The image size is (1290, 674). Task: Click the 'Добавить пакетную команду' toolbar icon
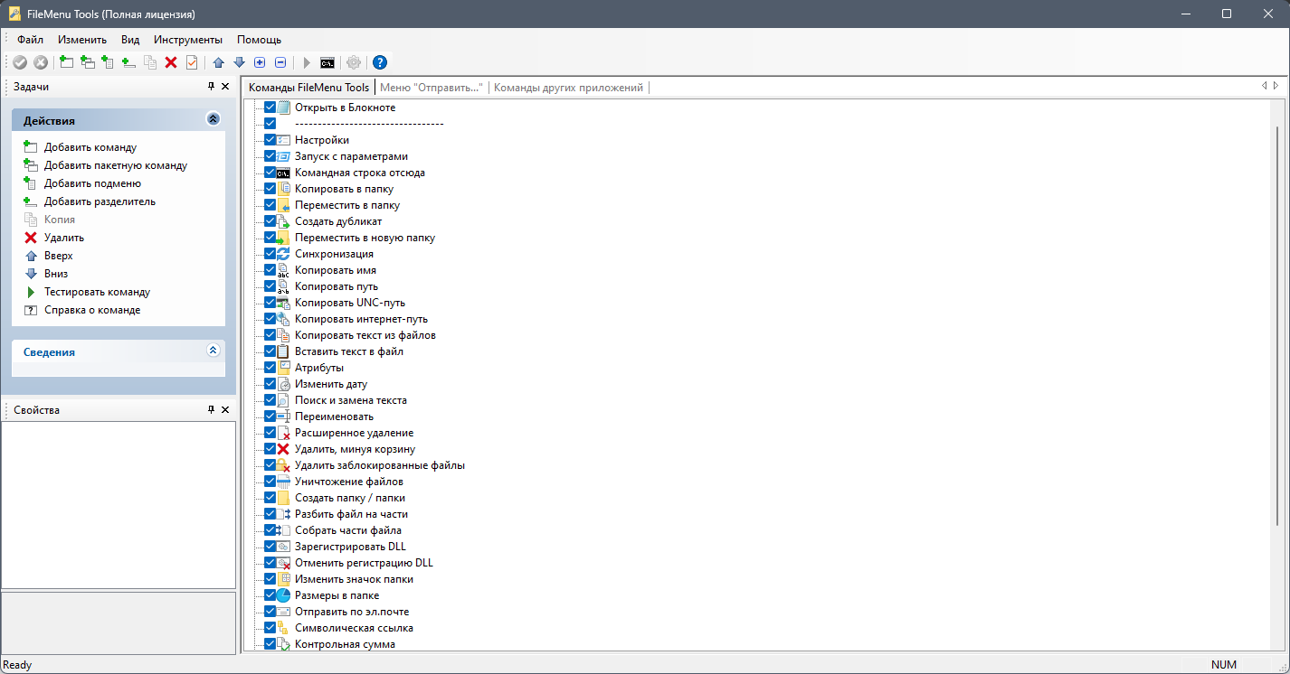point(88,62)
